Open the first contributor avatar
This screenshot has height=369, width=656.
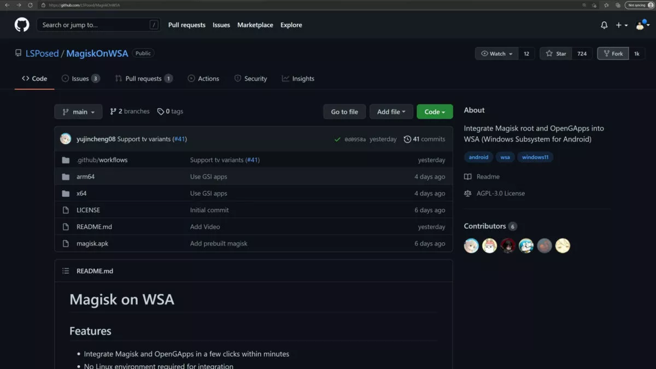[471, 246]
